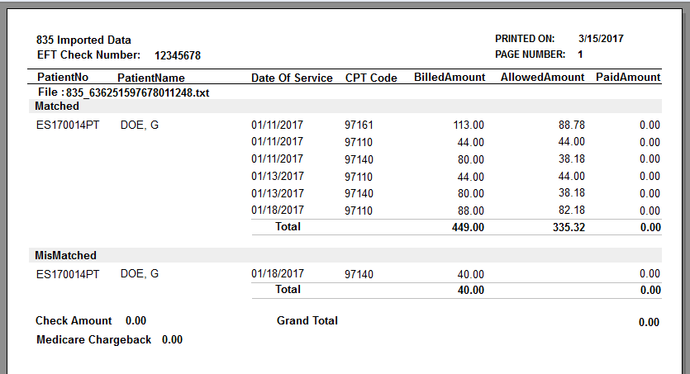This screenshot has height=374, width=690.
Task: Click the MisMatched section header
Action: coord(65,255)
